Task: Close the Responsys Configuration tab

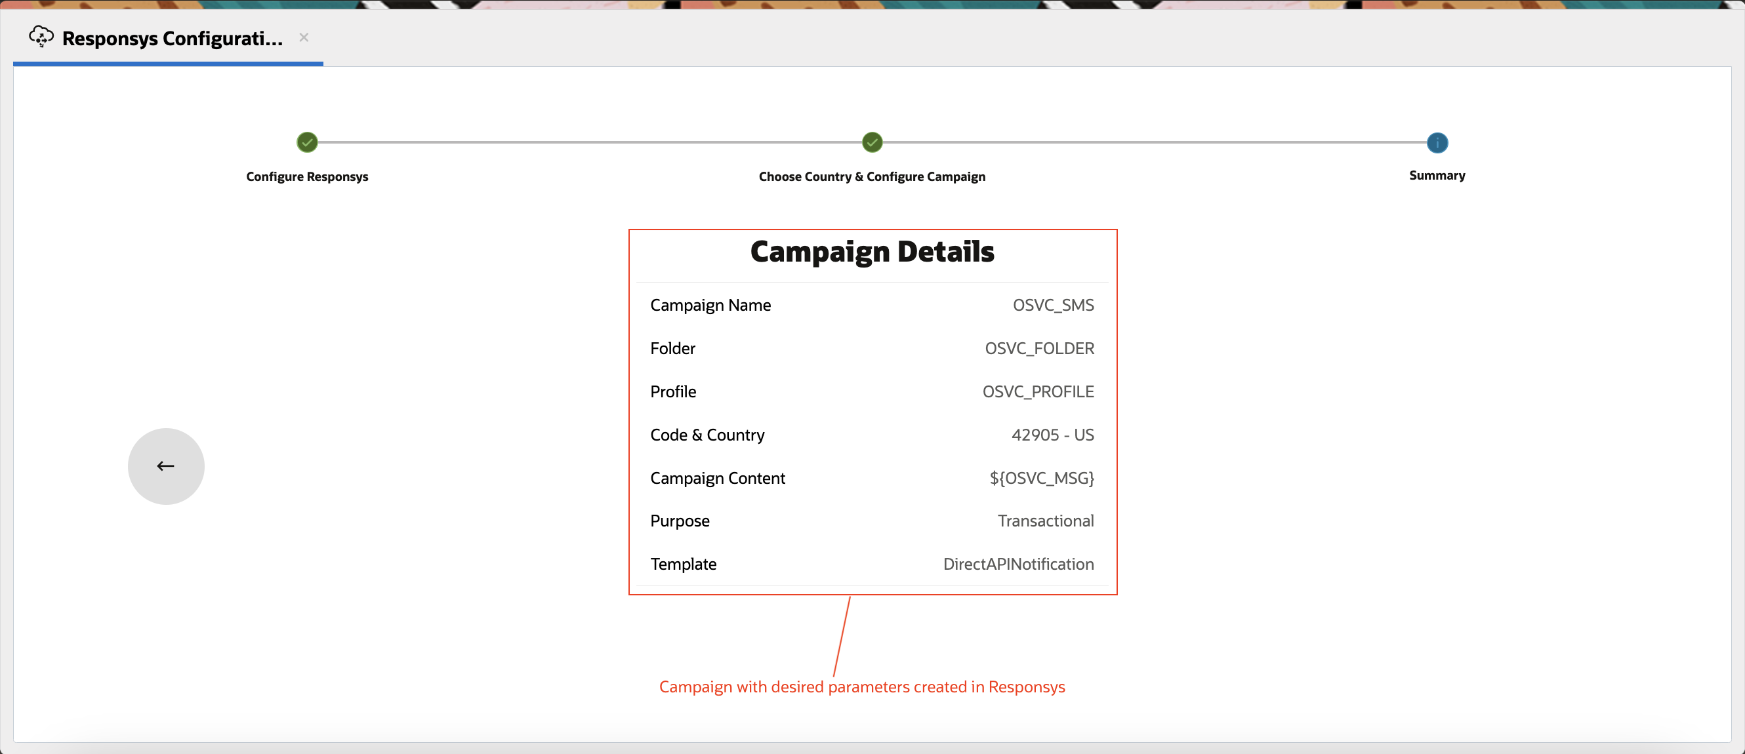Action: point(304,37)
